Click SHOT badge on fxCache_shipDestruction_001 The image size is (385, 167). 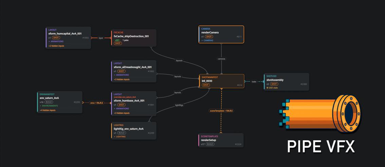pyautogui.click(x=118, y=43)
